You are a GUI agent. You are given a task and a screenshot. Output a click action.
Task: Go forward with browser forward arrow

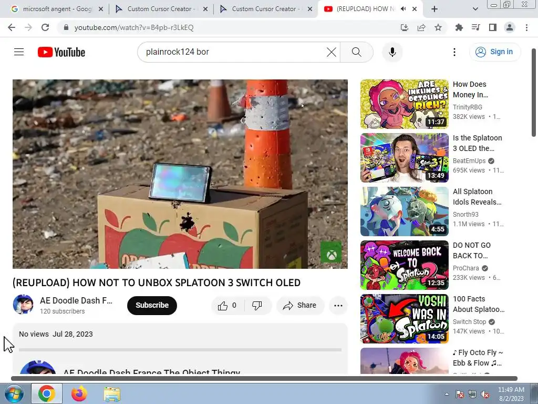28,27
